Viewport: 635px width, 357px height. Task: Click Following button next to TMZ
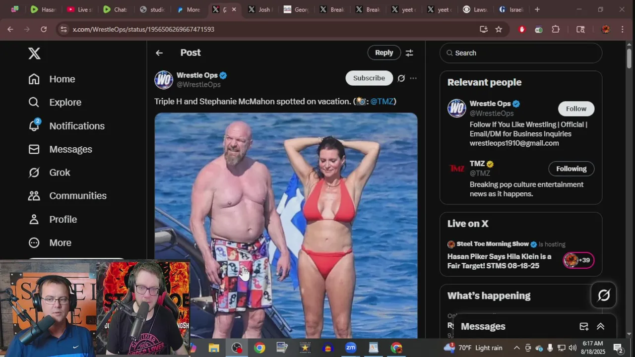point(571,169)
